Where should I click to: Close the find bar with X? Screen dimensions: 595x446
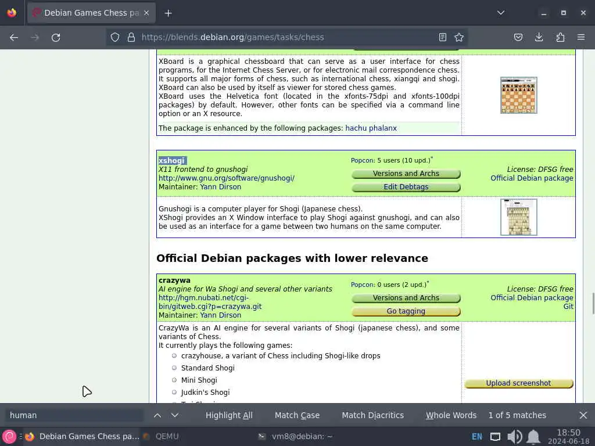(x=583, y=415)
